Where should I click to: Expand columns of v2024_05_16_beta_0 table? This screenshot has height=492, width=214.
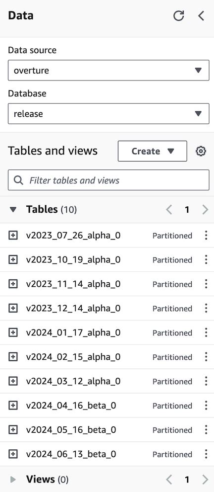coord(13,430)
